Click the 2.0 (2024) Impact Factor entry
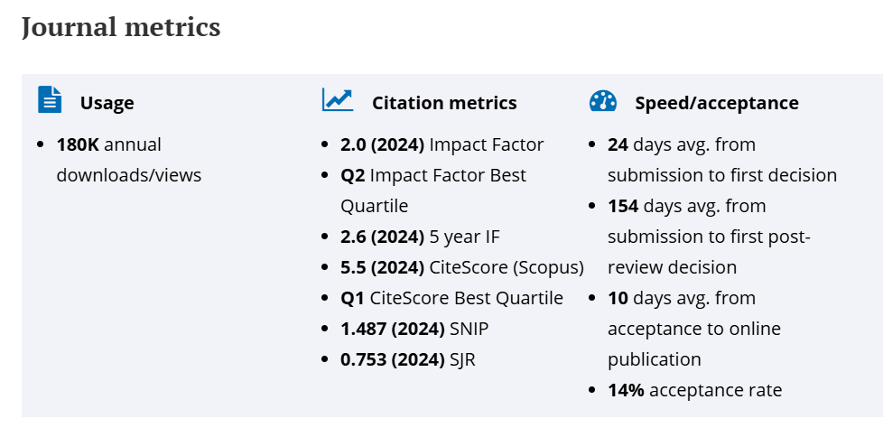883x437 pixels. pyautogui.click(x=441, y=144)
